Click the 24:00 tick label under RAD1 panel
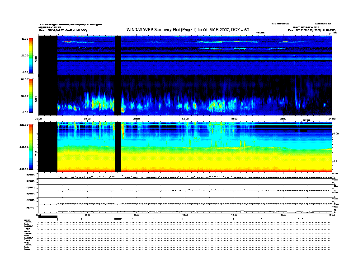This screenshot has height=276, width=358. [x=332, y=119]
